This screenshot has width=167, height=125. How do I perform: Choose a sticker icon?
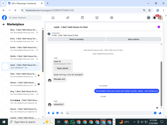click(57, 113)
